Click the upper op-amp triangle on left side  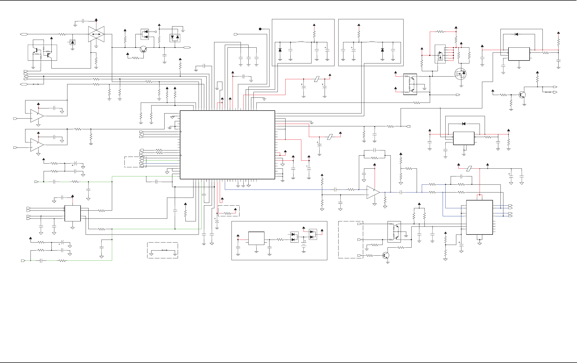coord(37,116)
